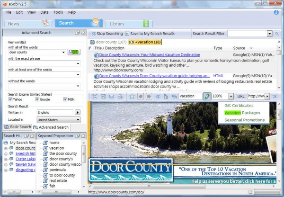284x197 pixels.
Task: Click the print icon in browser toolbar
Action: tap(120, 96)
